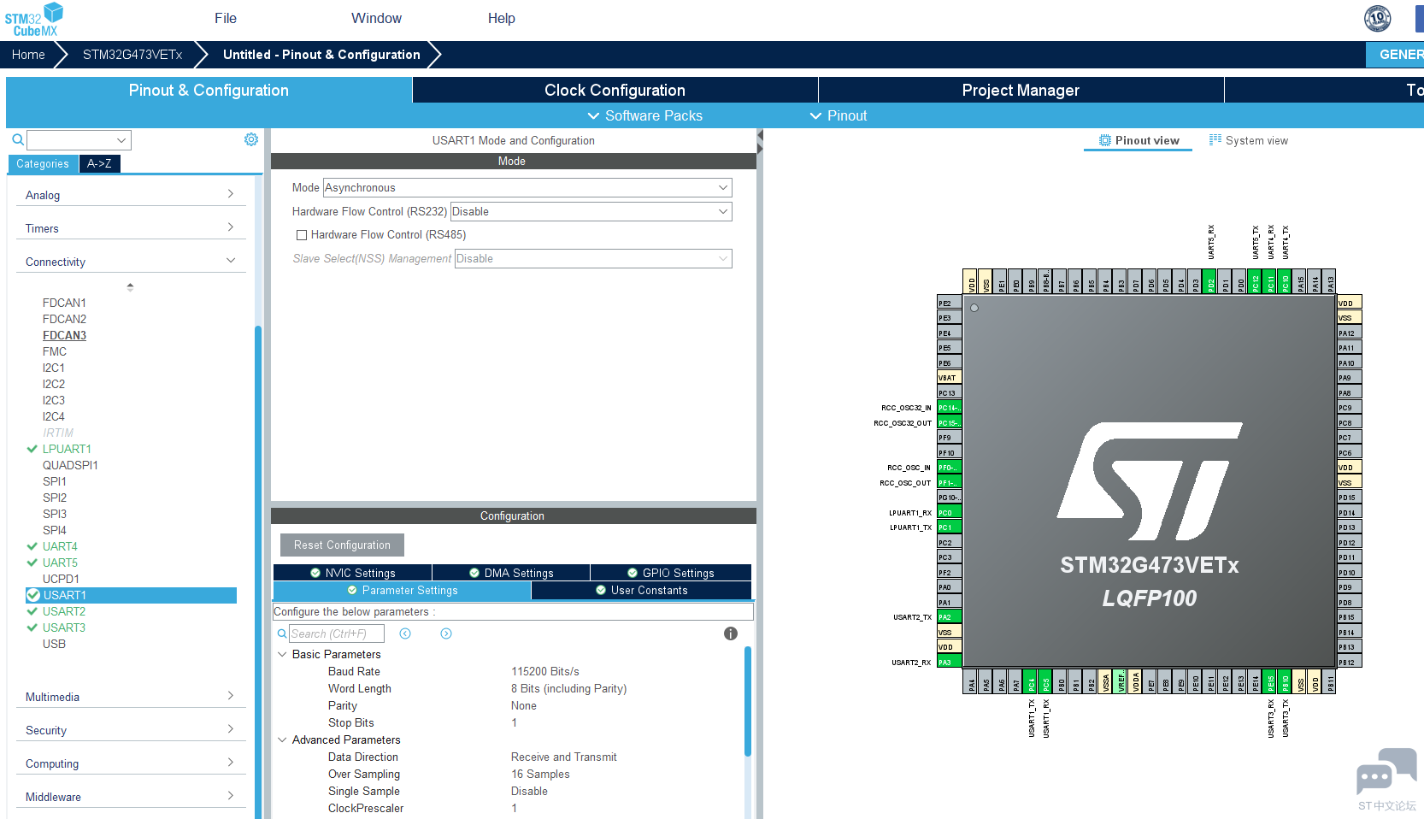The width and height of the screenshot is (1424, 819).
Task: Click the parameter settings vertical scrollbar
Action: (748, 701)
